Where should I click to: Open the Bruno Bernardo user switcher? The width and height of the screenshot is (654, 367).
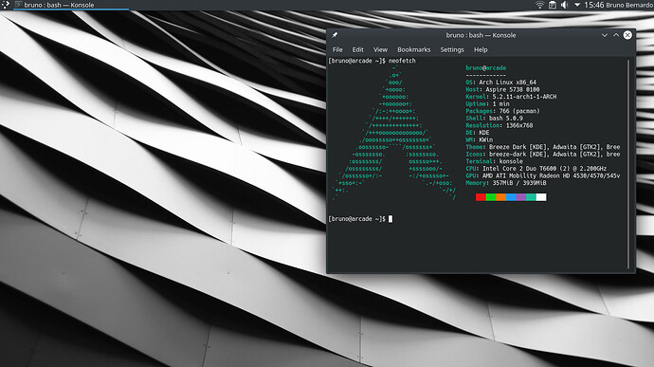[x=629, y=5]
